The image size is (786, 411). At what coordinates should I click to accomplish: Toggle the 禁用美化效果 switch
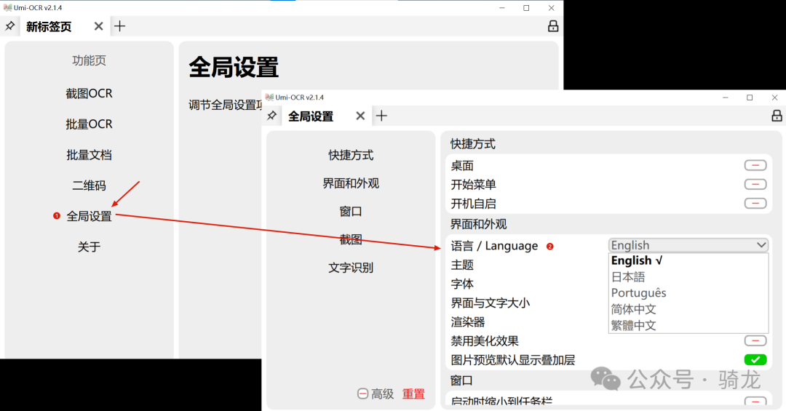tap(755, 341)
